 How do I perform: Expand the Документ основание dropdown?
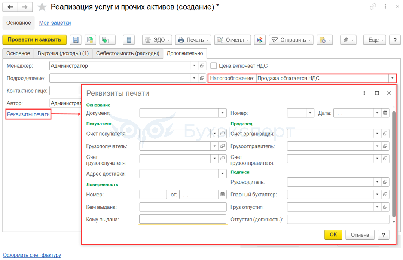pos(222,113)
